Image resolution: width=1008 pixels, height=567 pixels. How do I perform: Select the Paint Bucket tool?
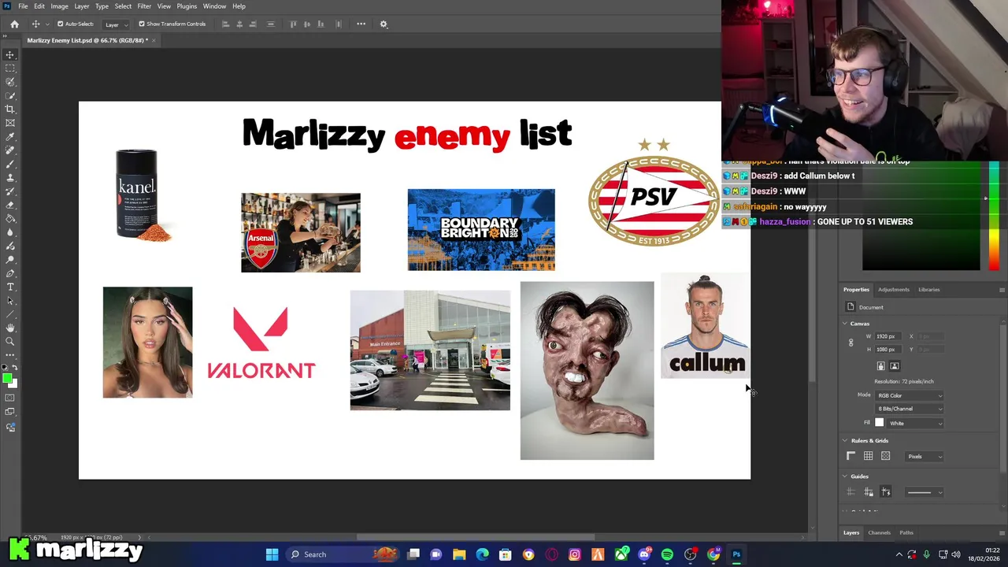pyautogui.click(x=10, y=219)
